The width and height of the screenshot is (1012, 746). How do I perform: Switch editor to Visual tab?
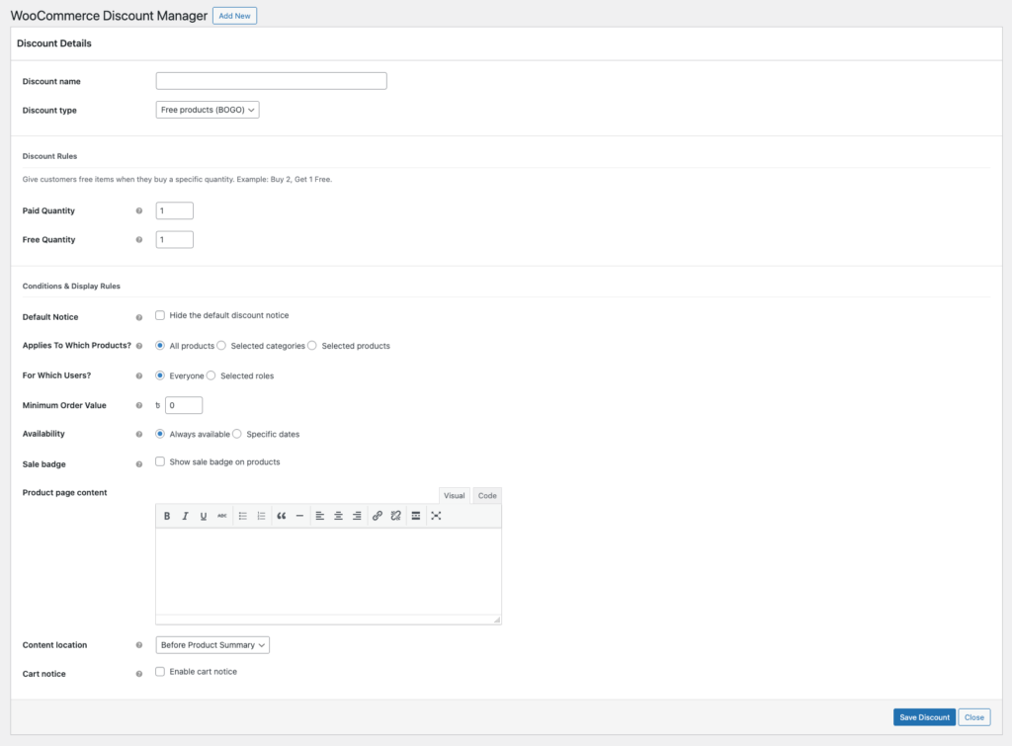455,496
